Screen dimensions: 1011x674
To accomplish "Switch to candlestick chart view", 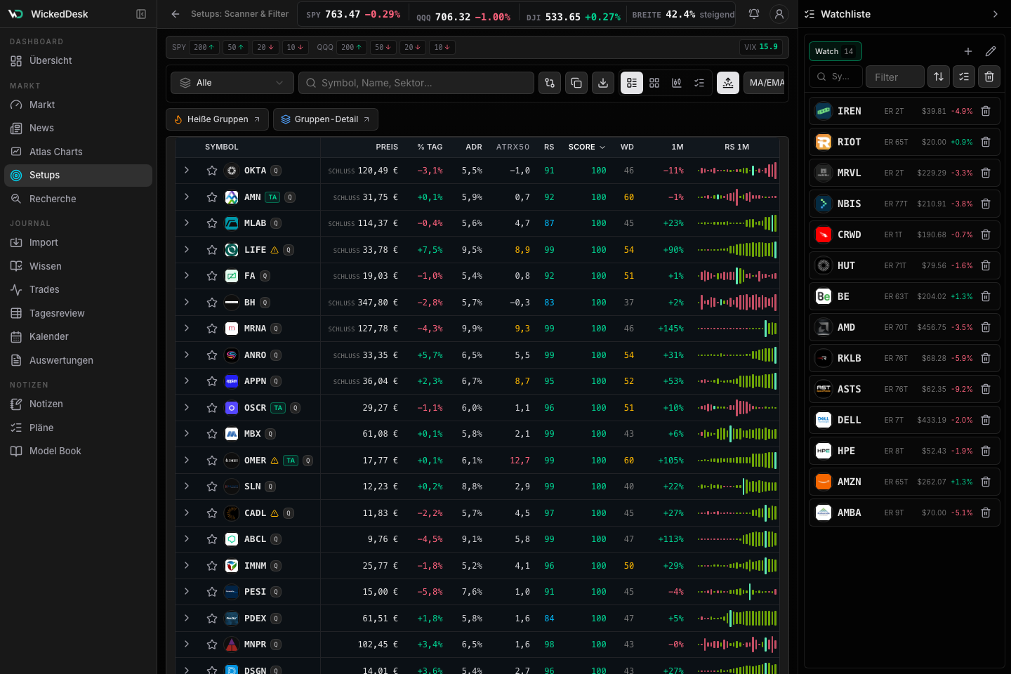I will coord(677,83).
